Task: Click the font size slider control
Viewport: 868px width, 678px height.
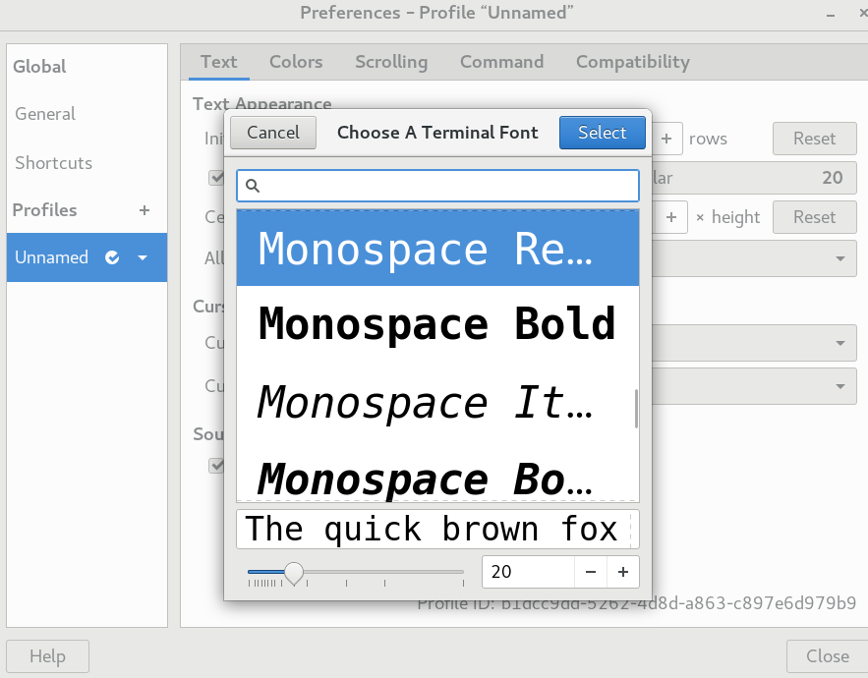Action: click(294, 571)
